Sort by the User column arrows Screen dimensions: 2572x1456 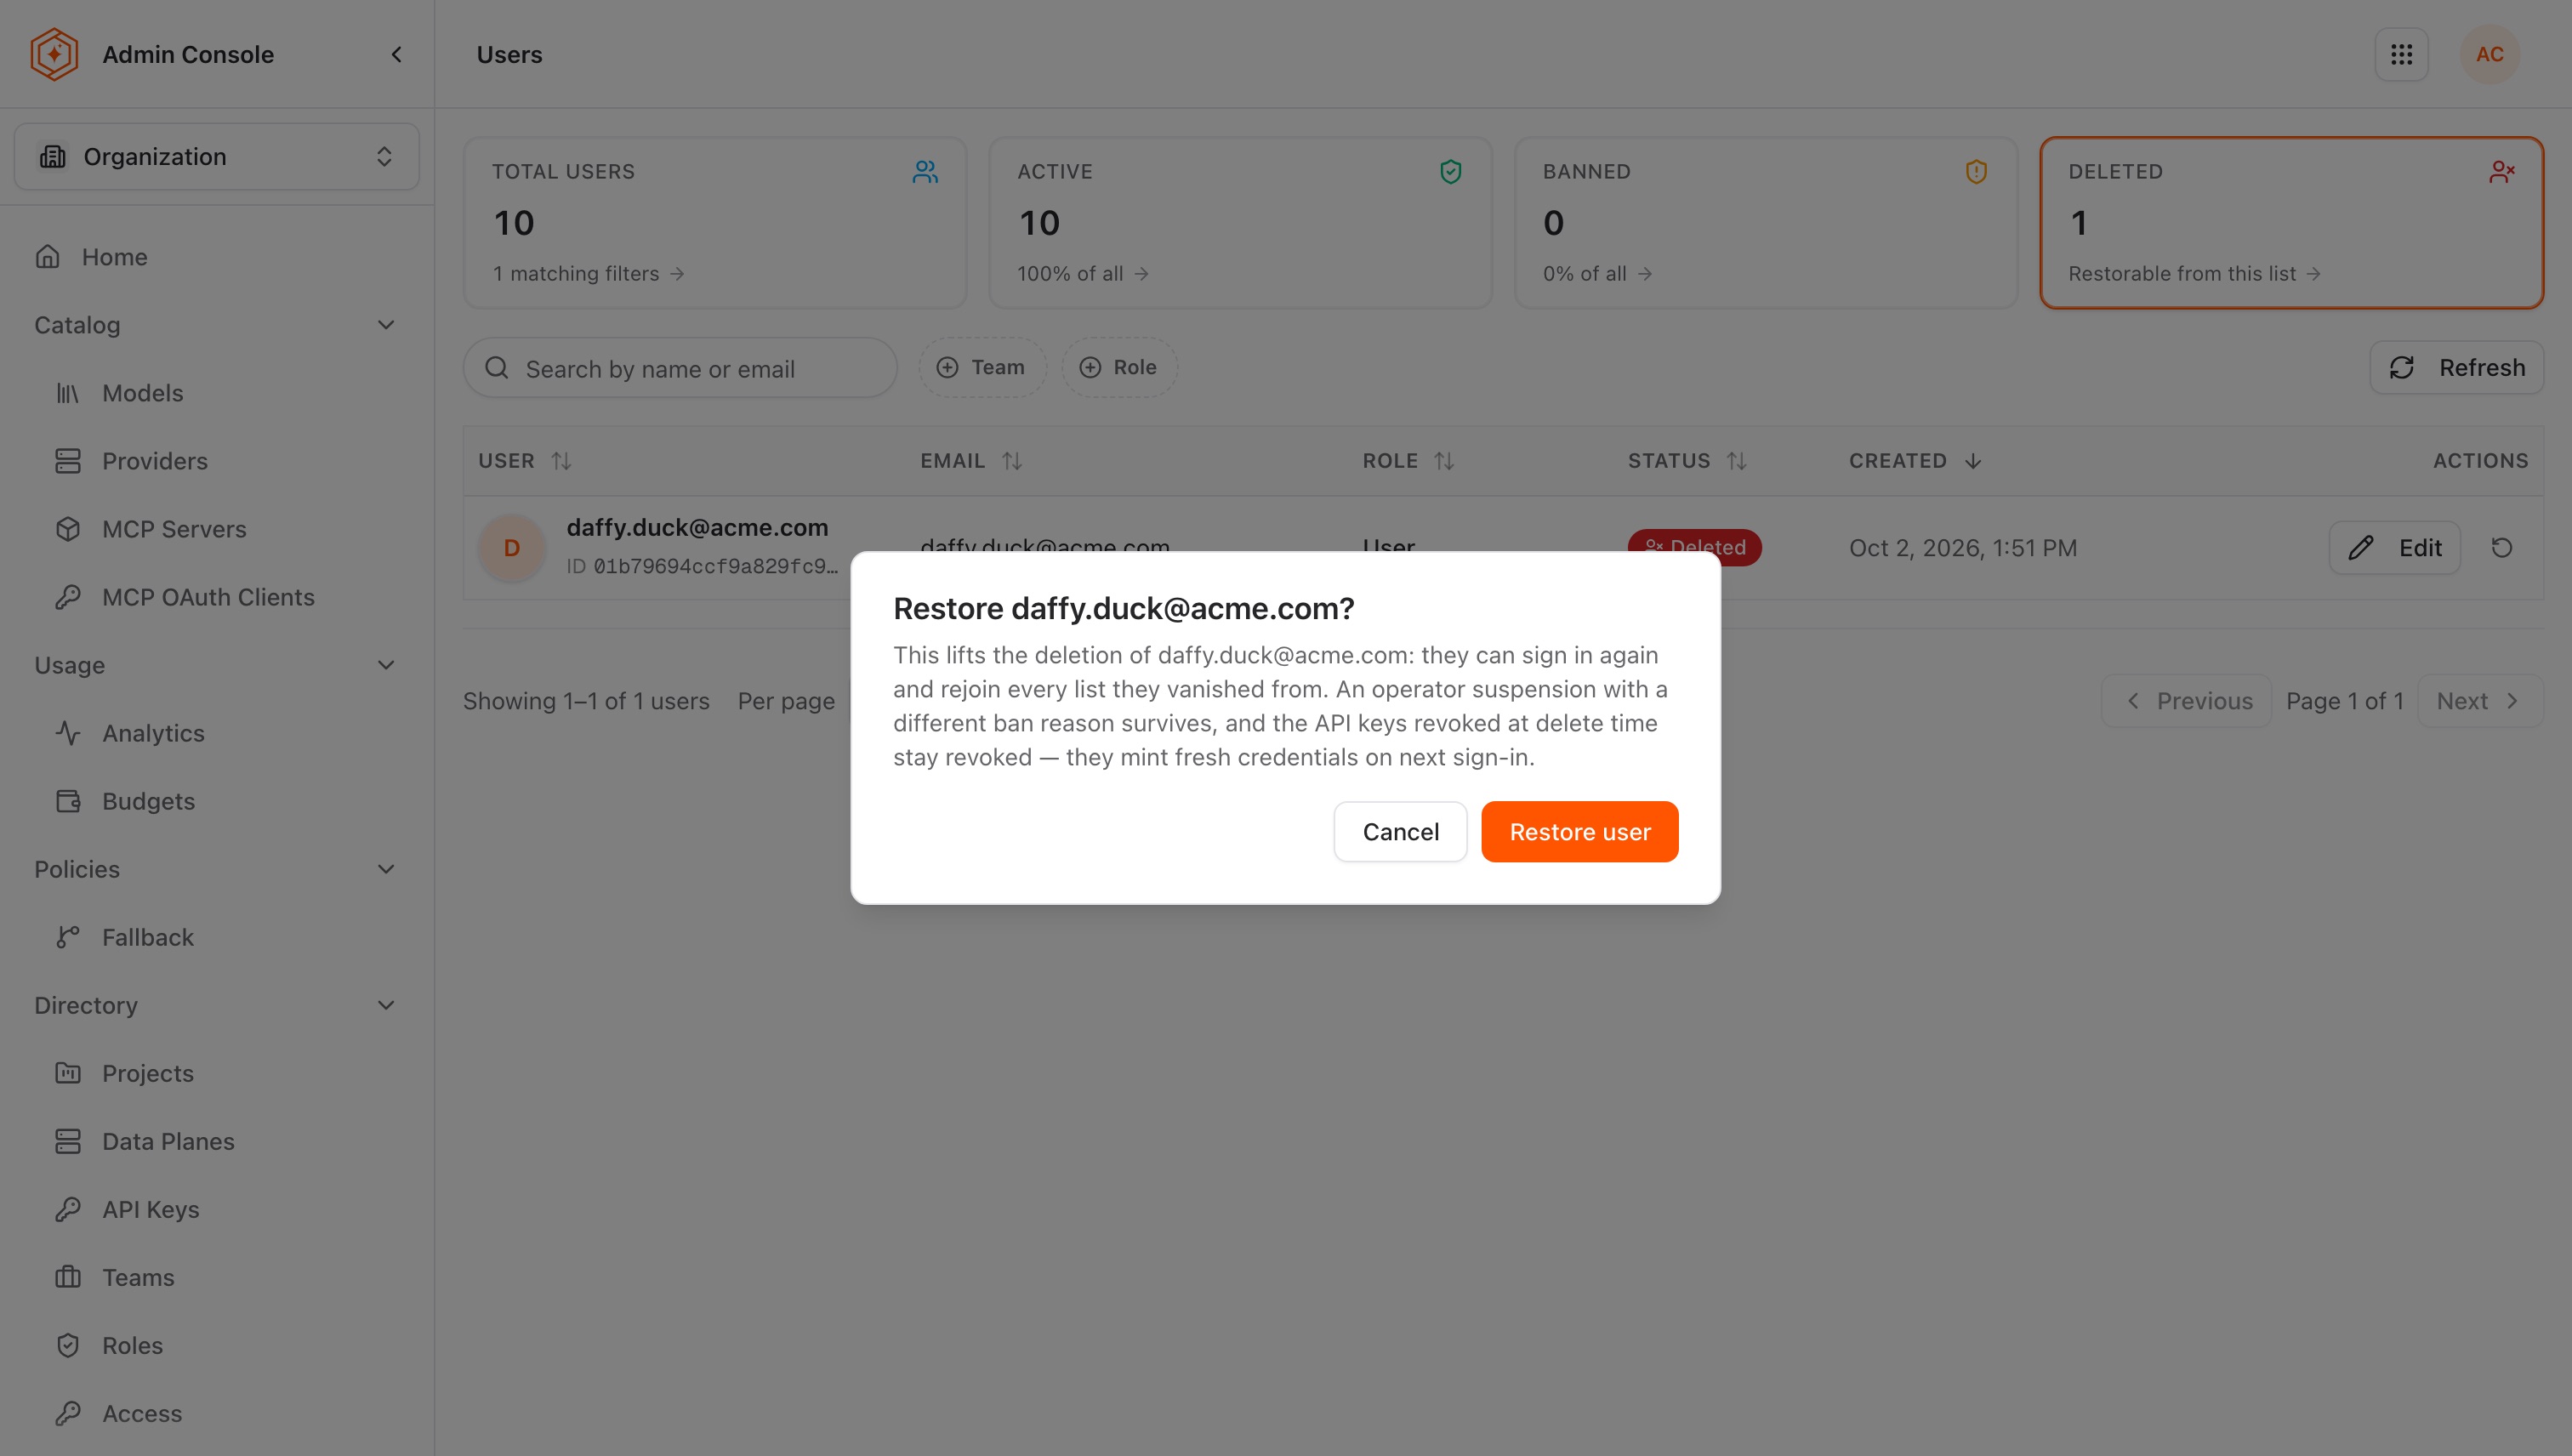[x=561, y=461]
